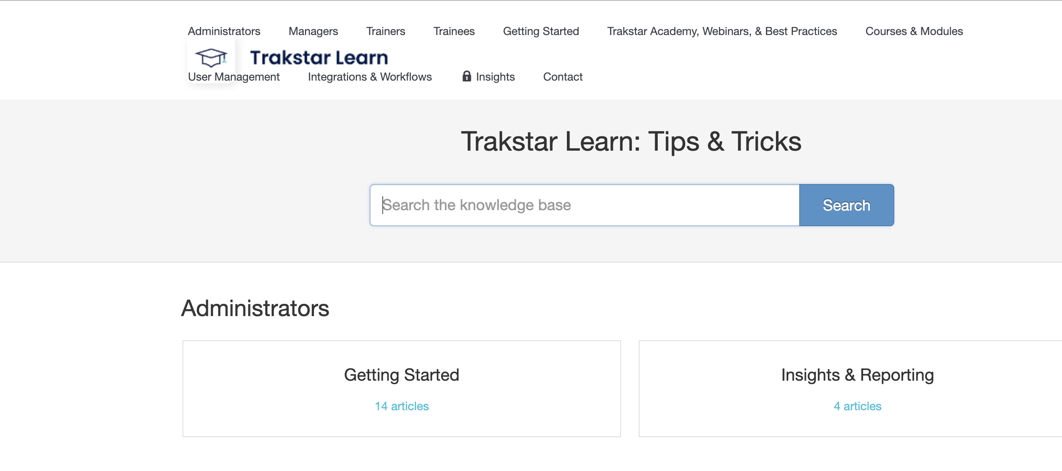The width and height of the screenshot is (1062, 471).
Task: Open the Insights & Reporting category card
Action: point(850,389)
